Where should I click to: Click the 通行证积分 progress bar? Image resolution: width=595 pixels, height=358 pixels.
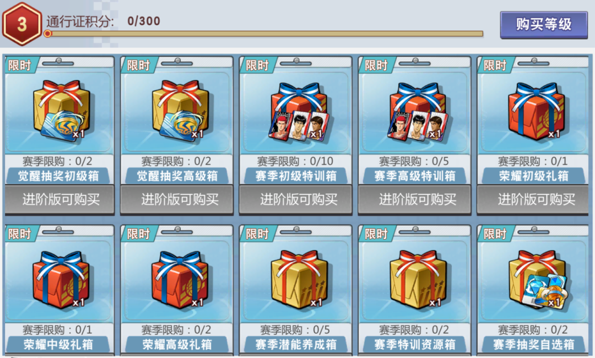[264, 34]
